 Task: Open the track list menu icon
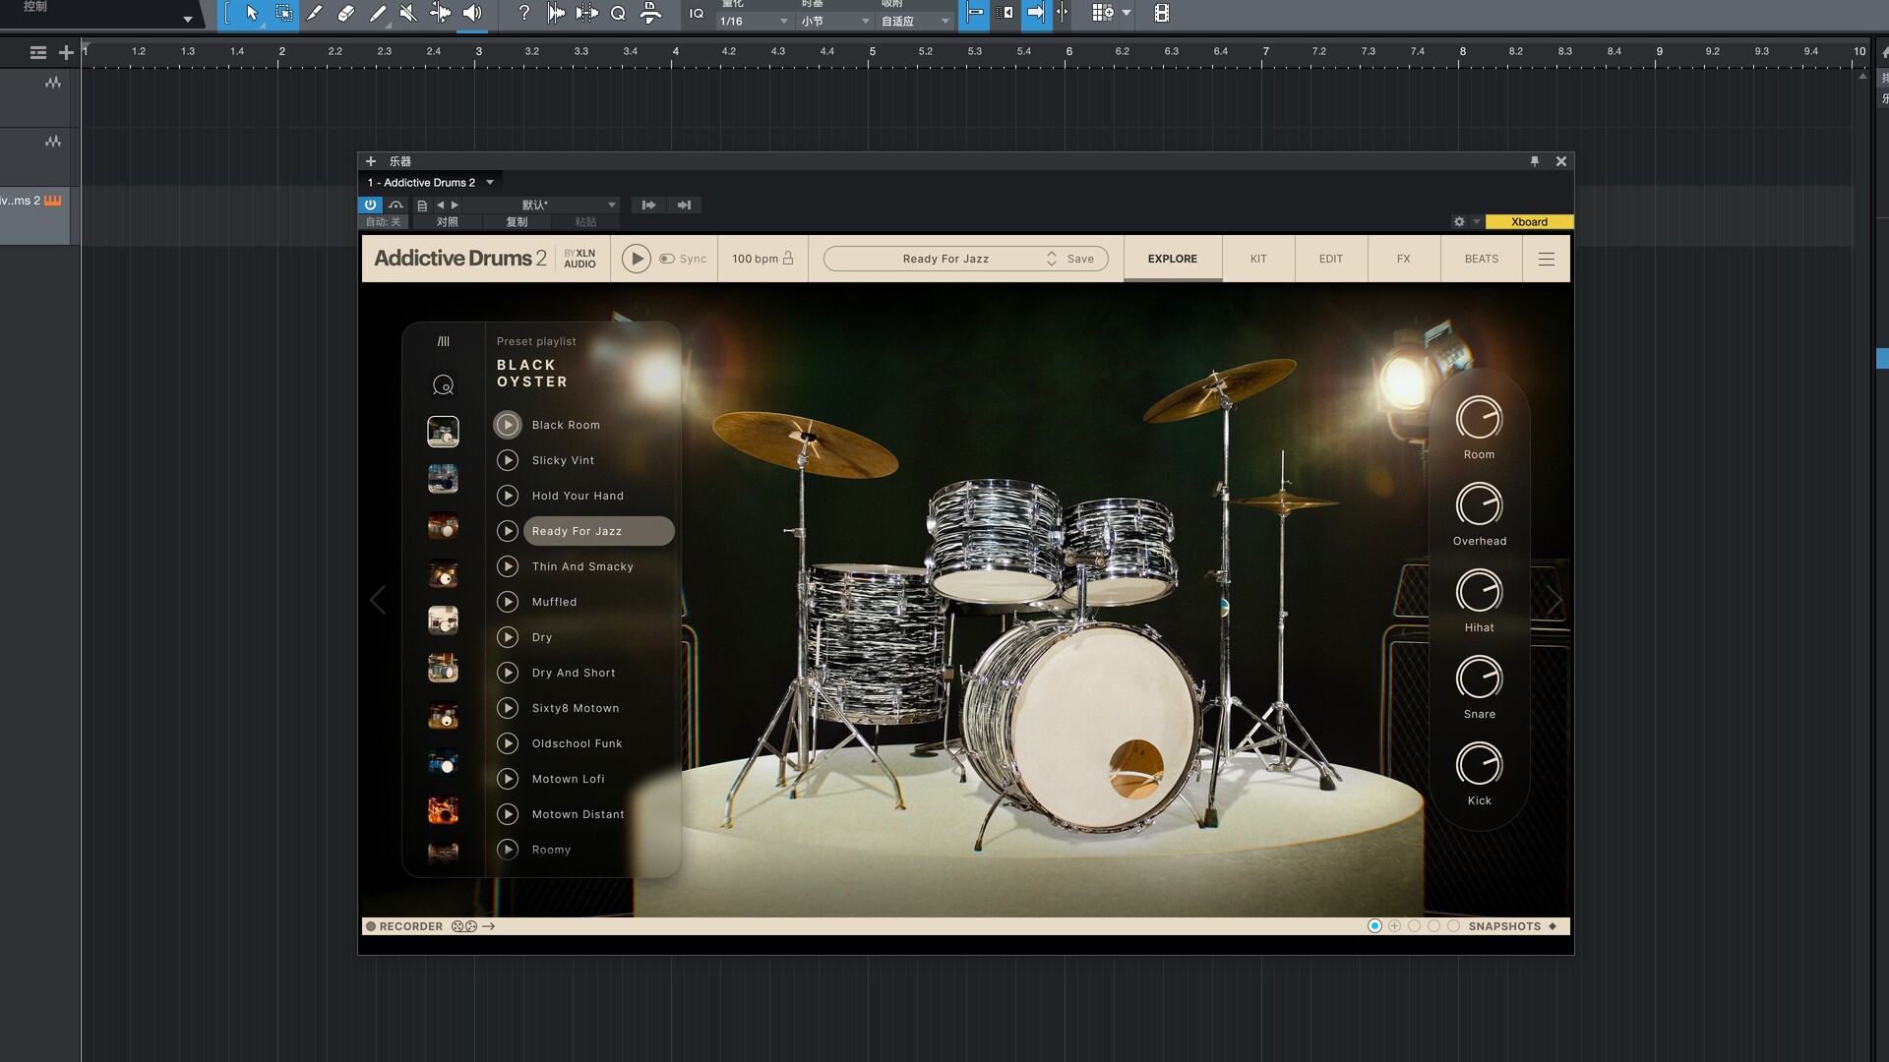pyautogui.click(x=37, y=52)
